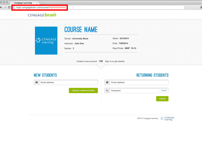Click the CengageBrain logo in the header
This screenshot has width=202, height=141.
point(42,15)
